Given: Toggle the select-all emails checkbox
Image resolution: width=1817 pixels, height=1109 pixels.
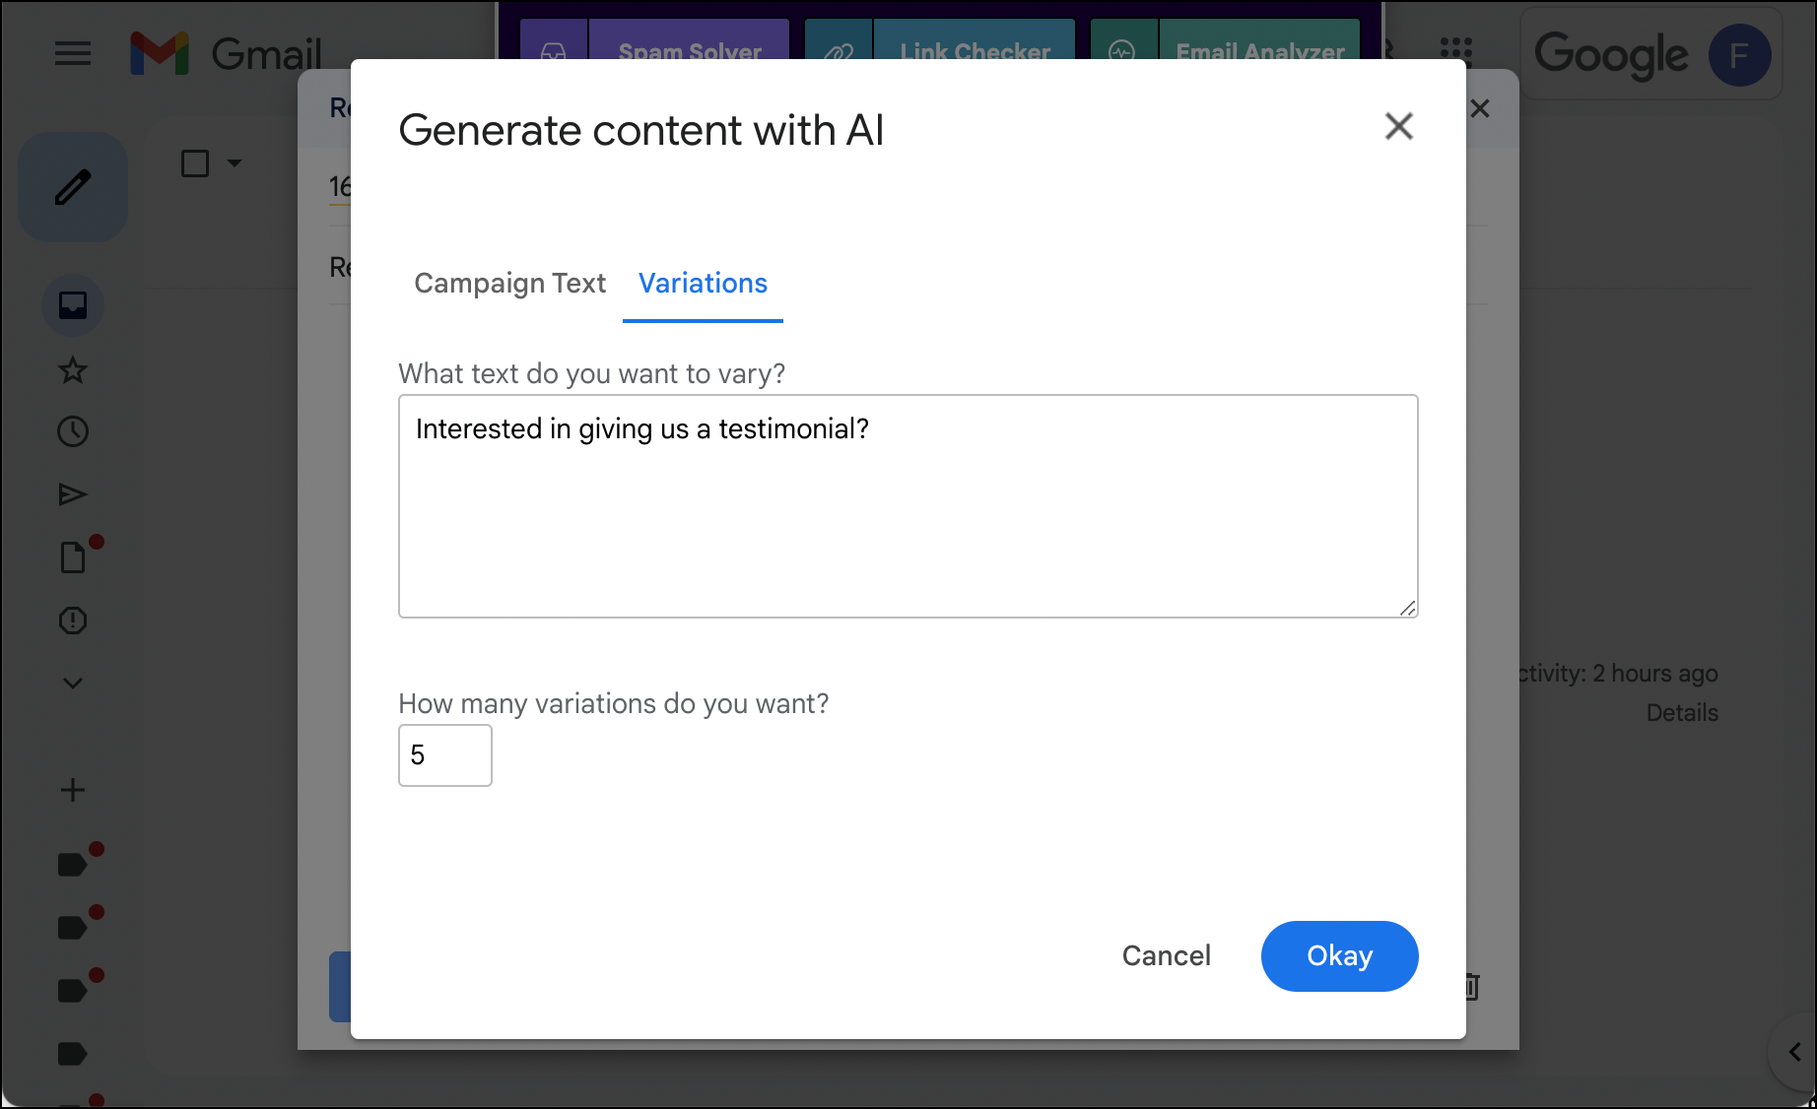Looking at the screenshot, I should 195,163.
